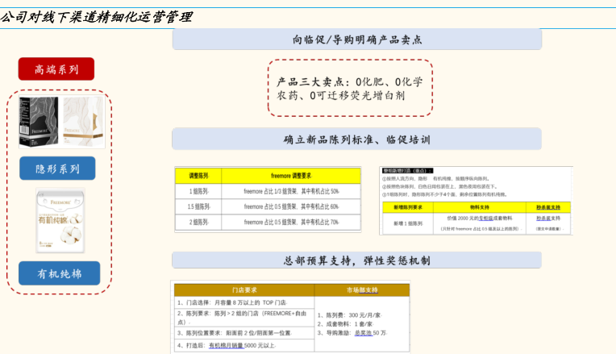This screenshot has height=354, width=616.
Task: Select the 门店要求 table header
Action: pos(243,289)
